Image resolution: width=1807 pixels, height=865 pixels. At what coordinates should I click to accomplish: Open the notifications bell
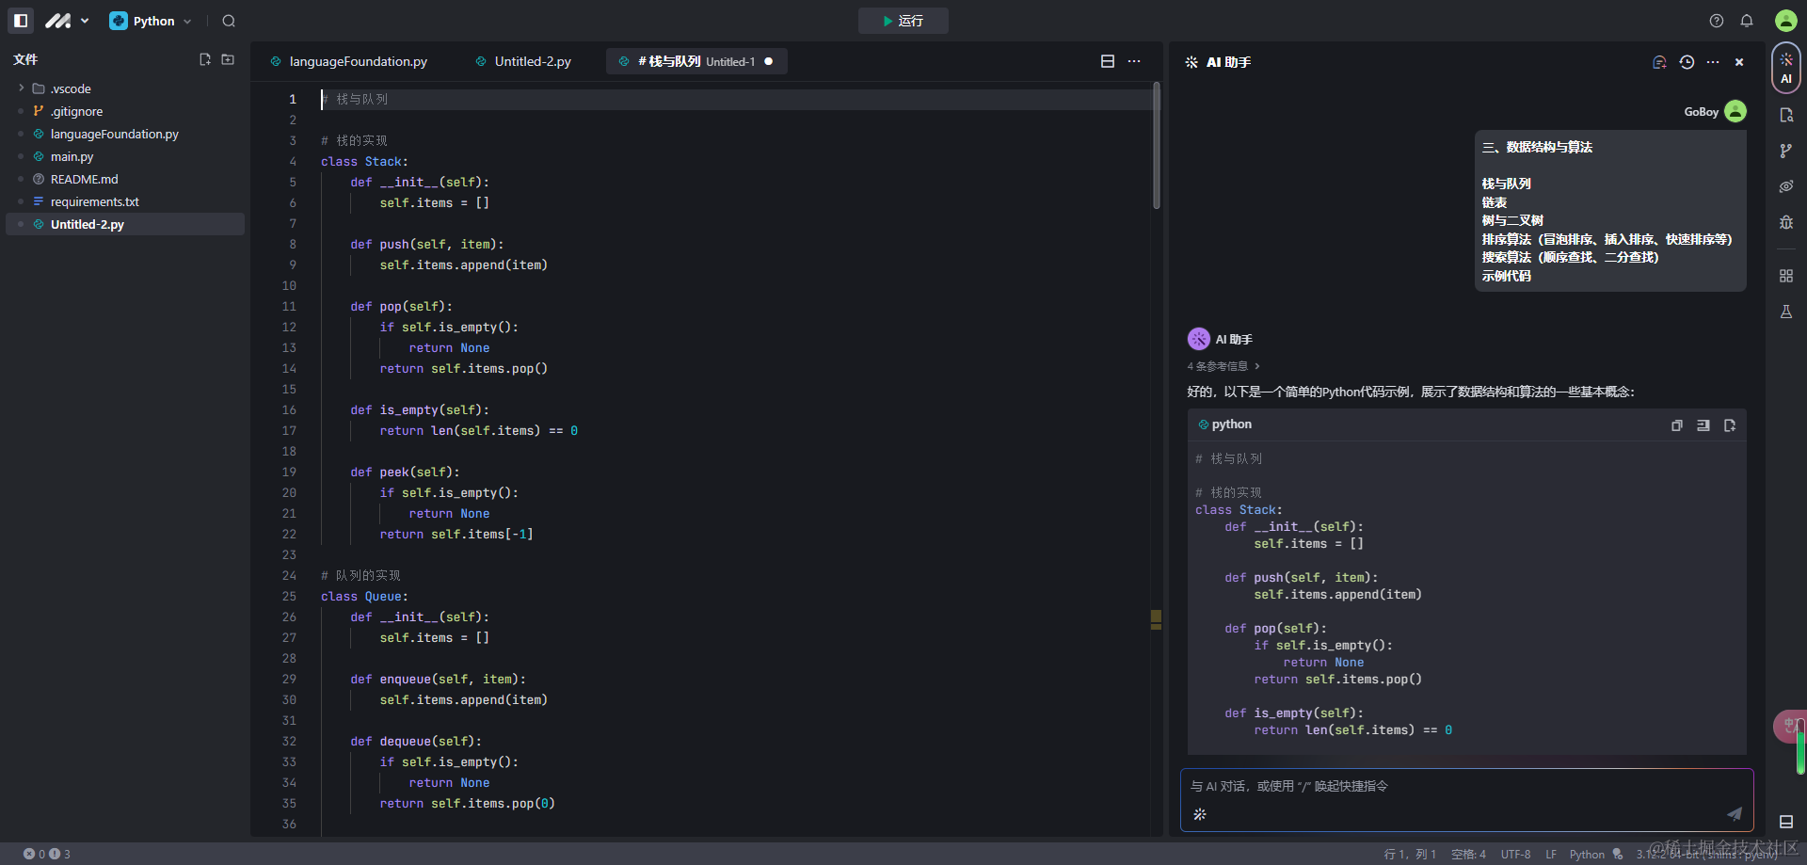1747,21
